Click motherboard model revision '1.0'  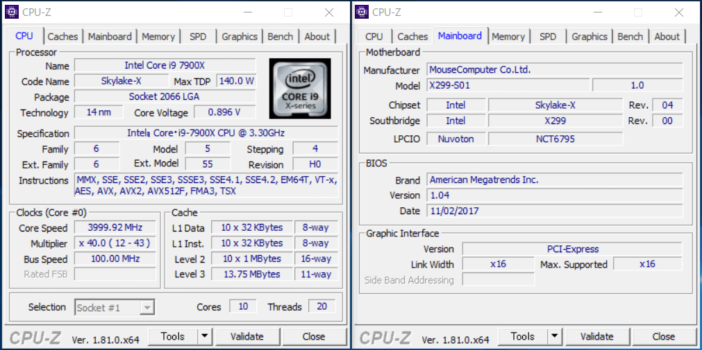tap(637, 85)
